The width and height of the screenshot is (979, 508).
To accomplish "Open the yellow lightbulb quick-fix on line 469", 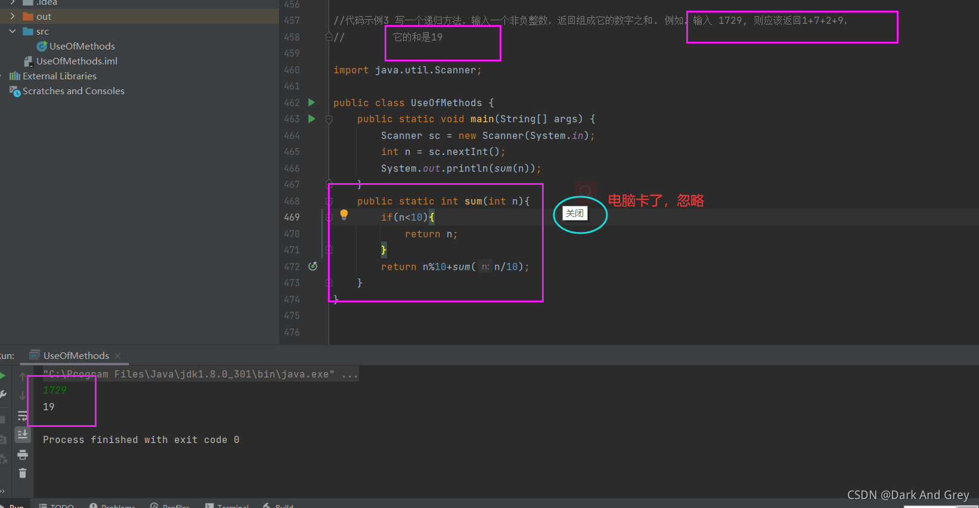I will [x=344, y=215].
